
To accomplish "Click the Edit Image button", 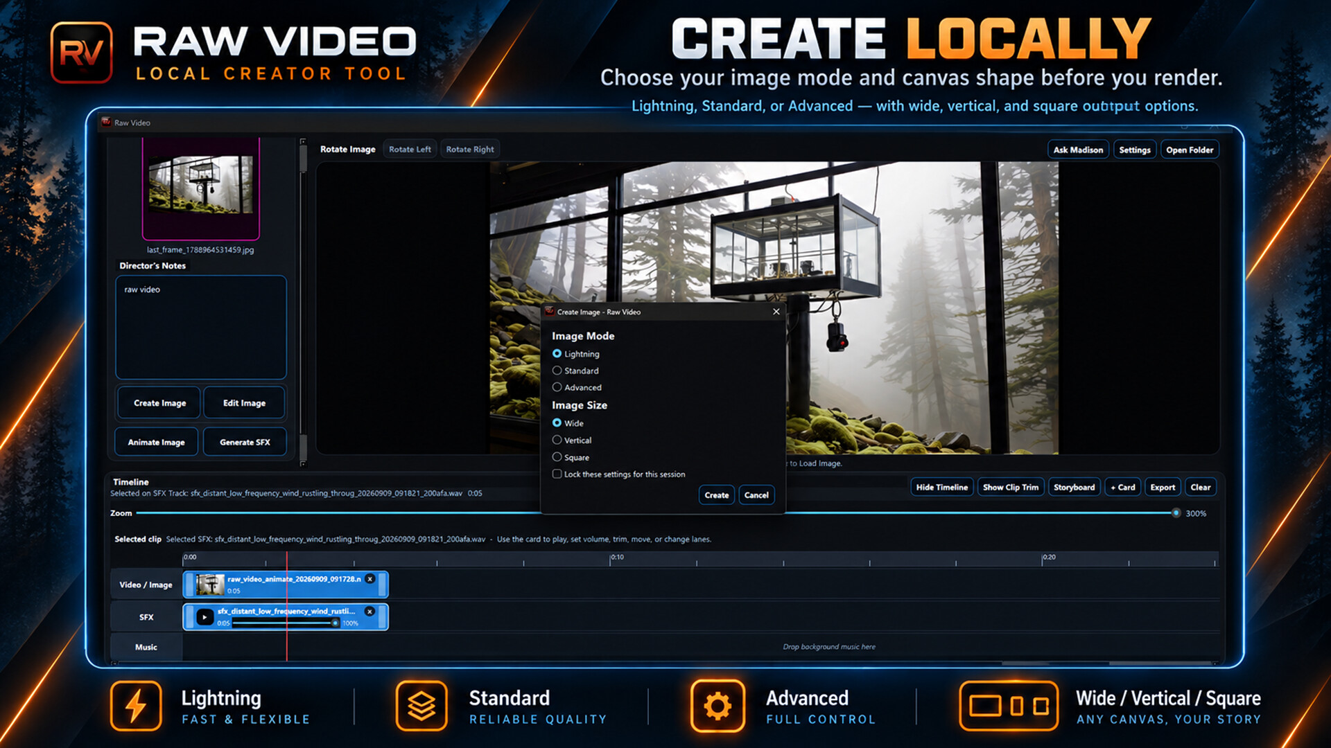I will click(x=244, y=403).
